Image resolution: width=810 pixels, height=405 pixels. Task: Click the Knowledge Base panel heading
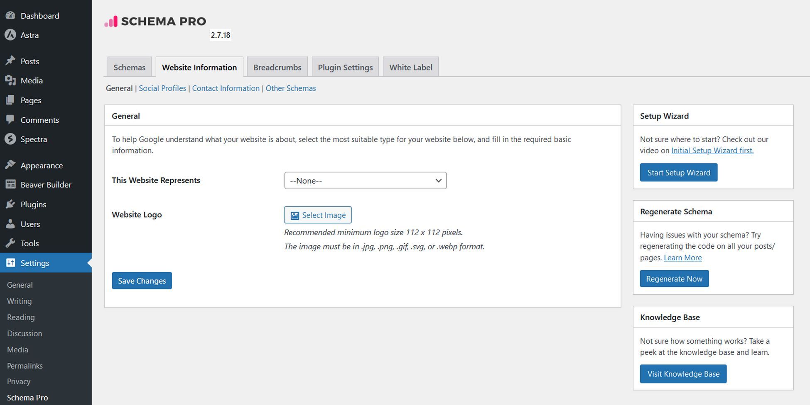point(670,317)
